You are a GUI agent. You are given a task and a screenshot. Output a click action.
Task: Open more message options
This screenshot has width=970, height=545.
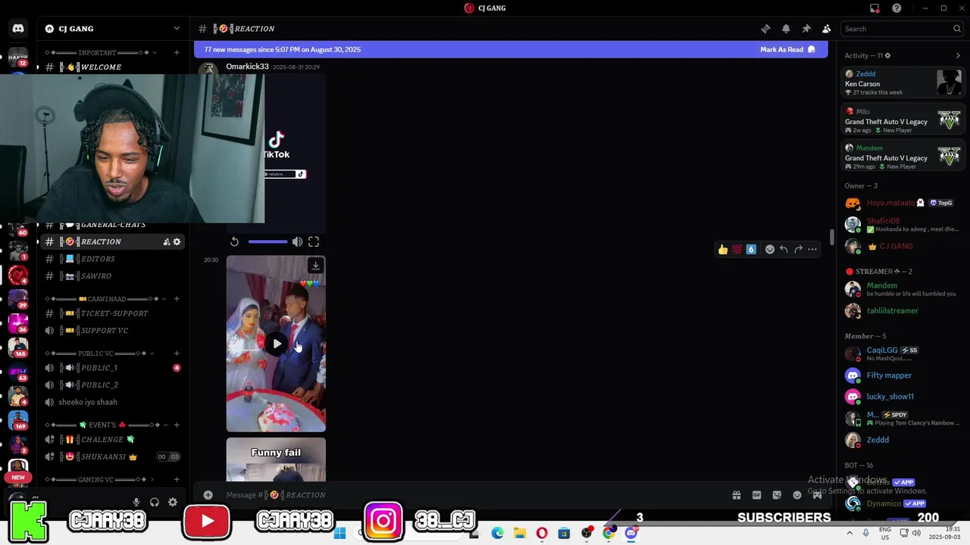(x=812, y=249)
